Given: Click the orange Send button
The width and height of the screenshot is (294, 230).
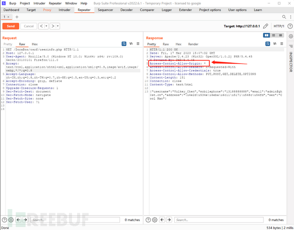Looking at the screenshot, I should (x=11, y=26).
